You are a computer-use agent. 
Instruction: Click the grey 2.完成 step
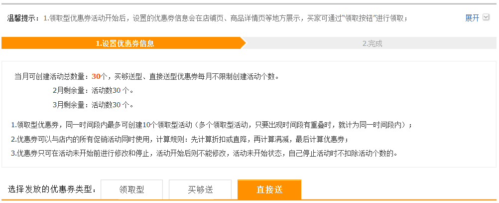[373, 43]
